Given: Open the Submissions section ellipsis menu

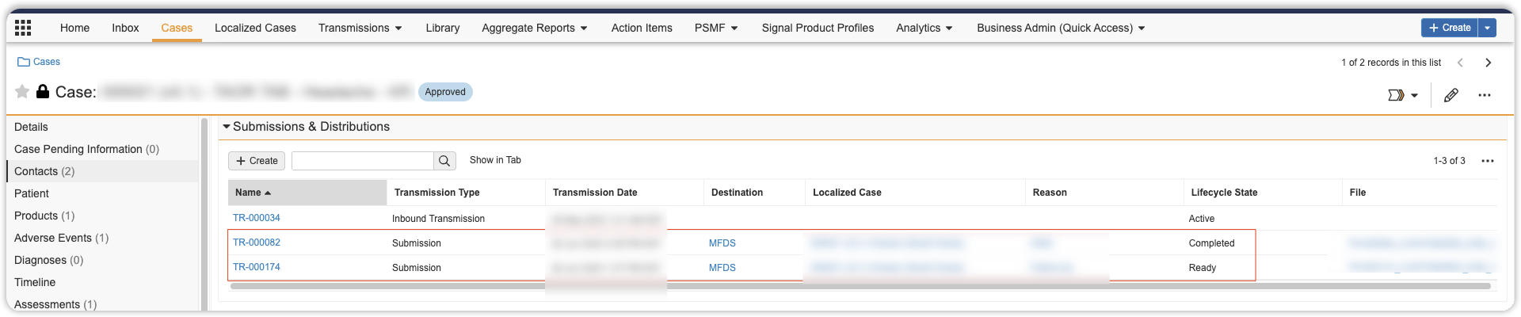Looking at the screenshot, I should (x=1487, y=161).
